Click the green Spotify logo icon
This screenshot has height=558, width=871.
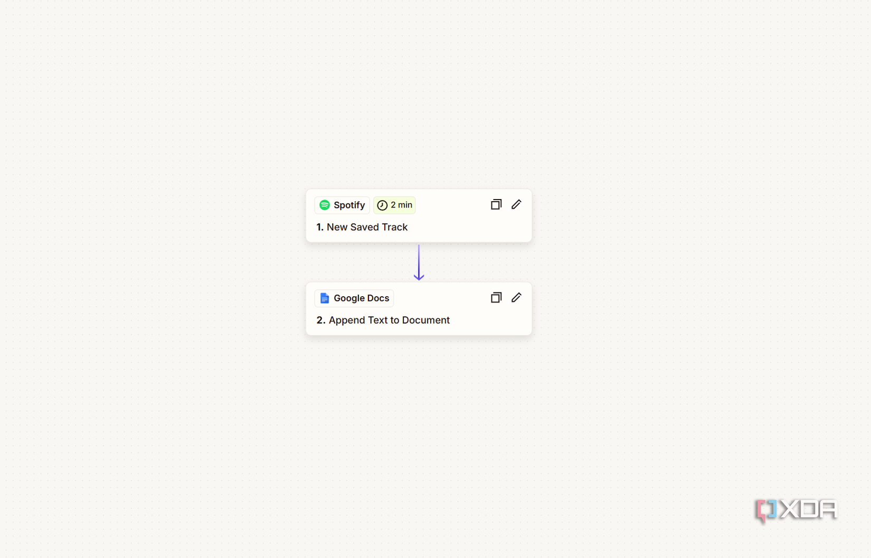click(x=325, y=205)
